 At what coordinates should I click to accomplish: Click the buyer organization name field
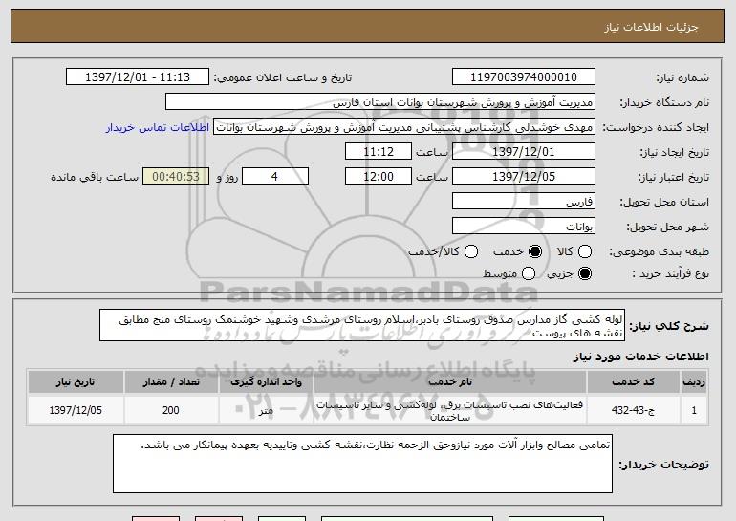380,102
